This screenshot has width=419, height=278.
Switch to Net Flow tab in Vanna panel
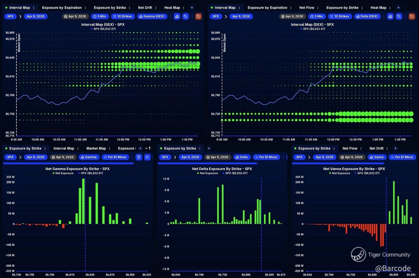pyautogui.click(x=350, y=148)
